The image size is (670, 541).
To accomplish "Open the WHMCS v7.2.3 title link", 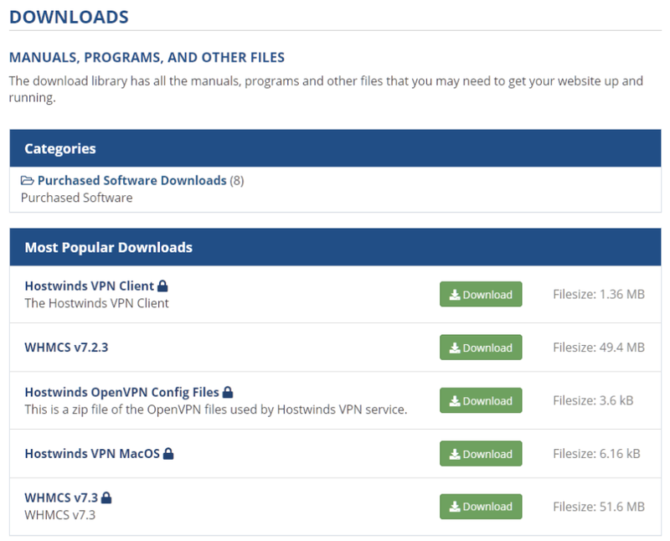I will tap(66, 347).
